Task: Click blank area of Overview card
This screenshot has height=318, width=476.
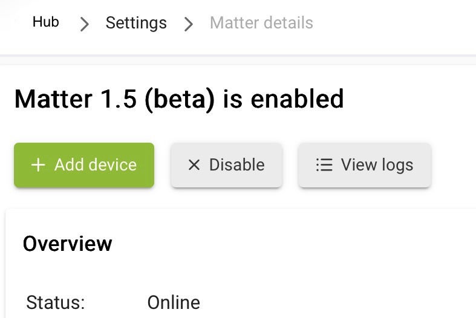Action: point(334,267)
